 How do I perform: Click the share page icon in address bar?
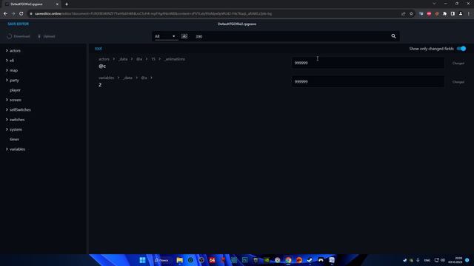click(x=403, y=13)
